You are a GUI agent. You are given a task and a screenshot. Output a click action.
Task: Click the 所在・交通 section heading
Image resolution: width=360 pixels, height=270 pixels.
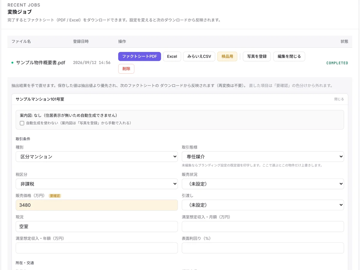(x=25, y=263)
